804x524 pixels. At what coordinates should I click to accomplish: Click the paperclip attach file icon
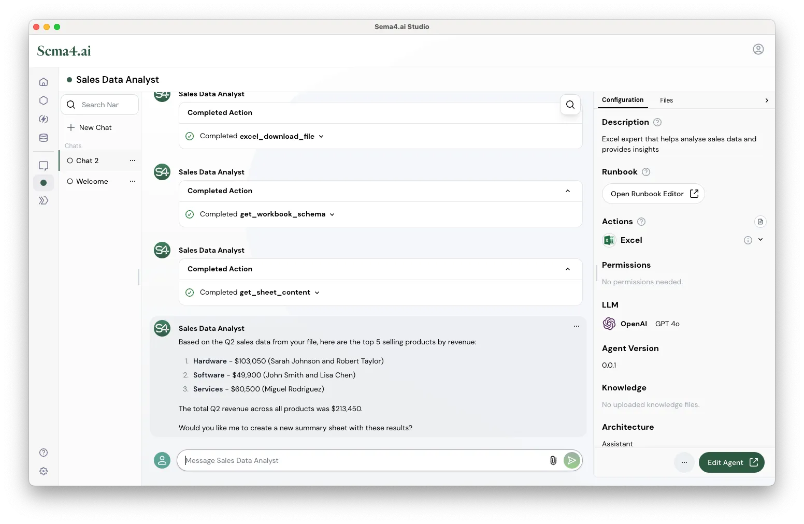[x=553, y=460]
